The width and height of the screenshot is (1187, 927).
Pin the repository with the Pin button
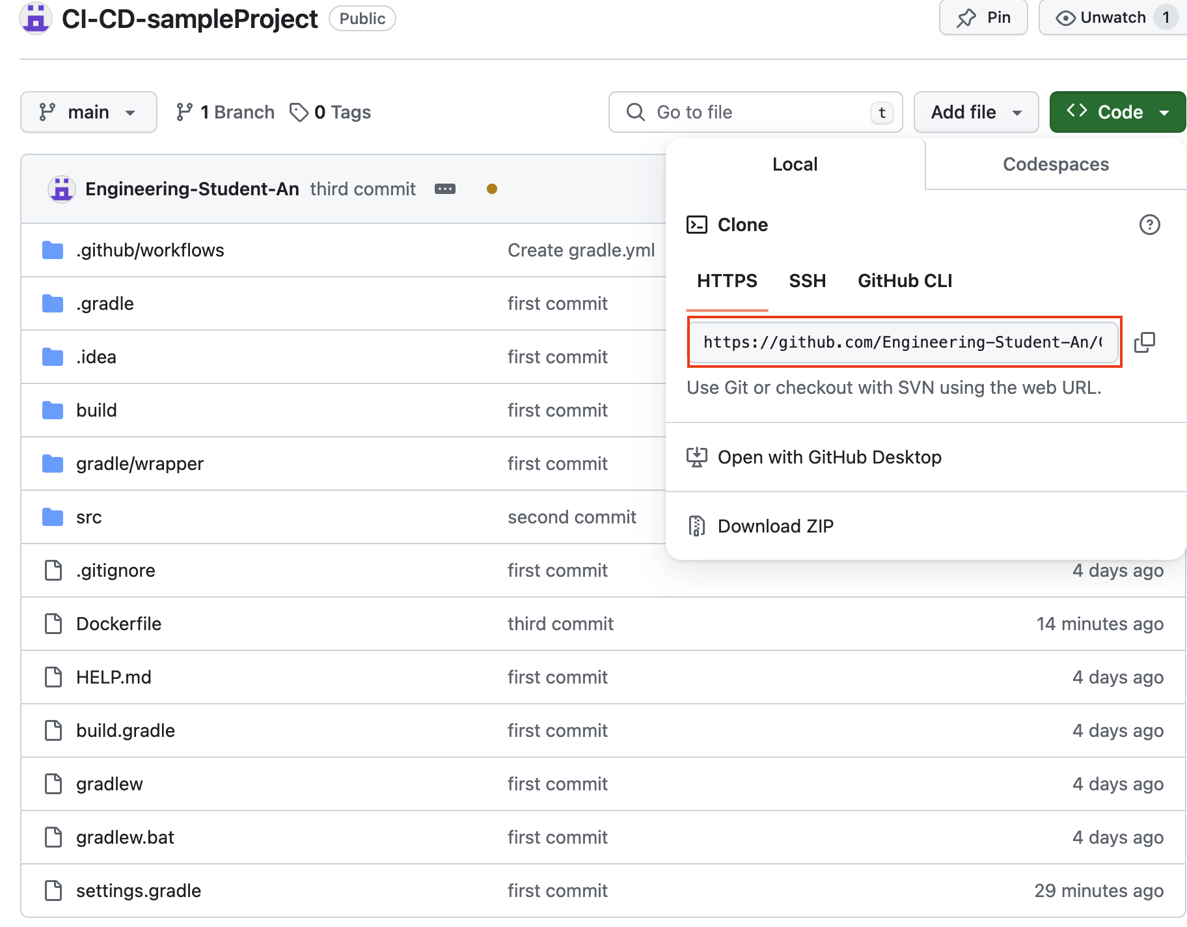983,18
